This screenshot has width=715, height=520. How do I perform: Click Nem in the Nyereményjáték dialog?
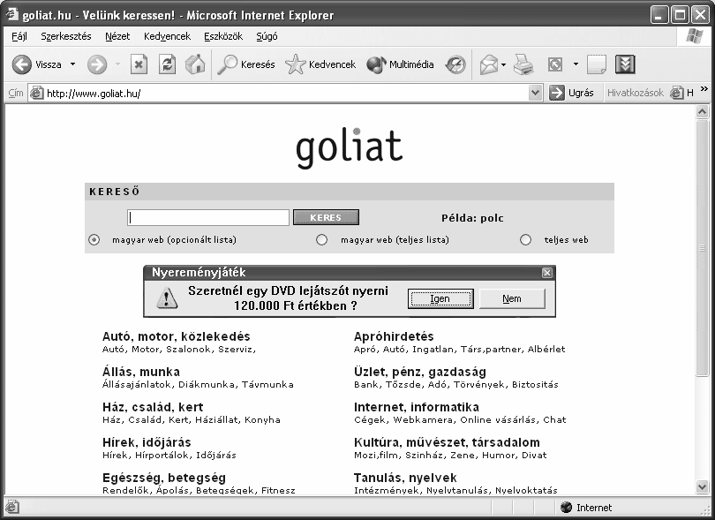(x=512, y=298)
